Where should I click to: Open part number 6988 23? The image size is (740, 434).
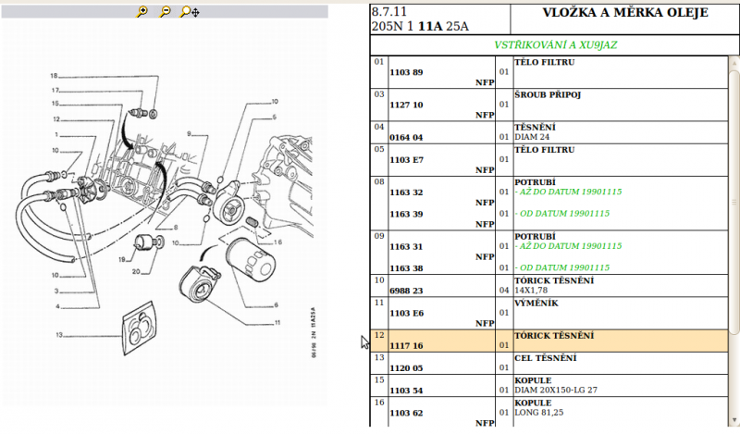tap(406, 290)
